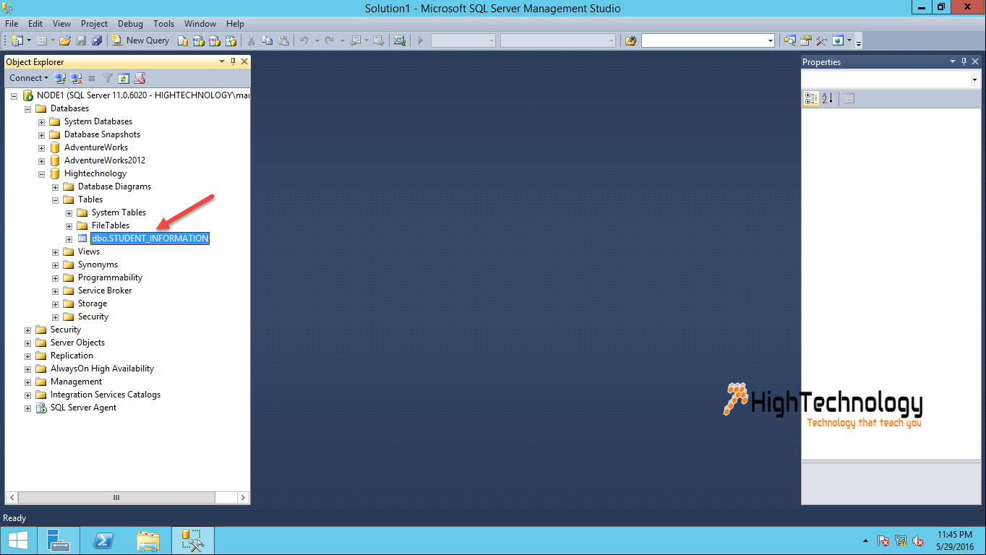Open the View menu
Viewport: 986px width, 555px height.
(61, 24)
